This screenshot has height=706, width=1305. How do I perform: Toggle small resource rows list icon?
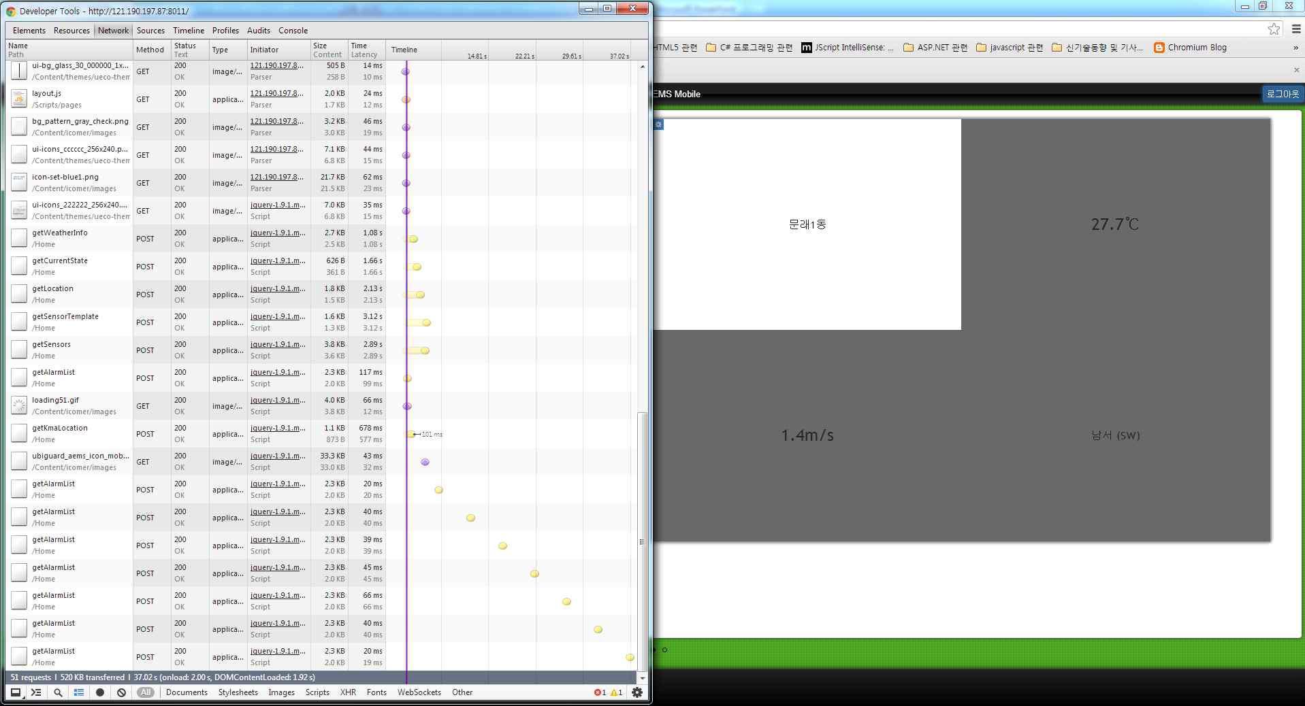click(79, 692)
